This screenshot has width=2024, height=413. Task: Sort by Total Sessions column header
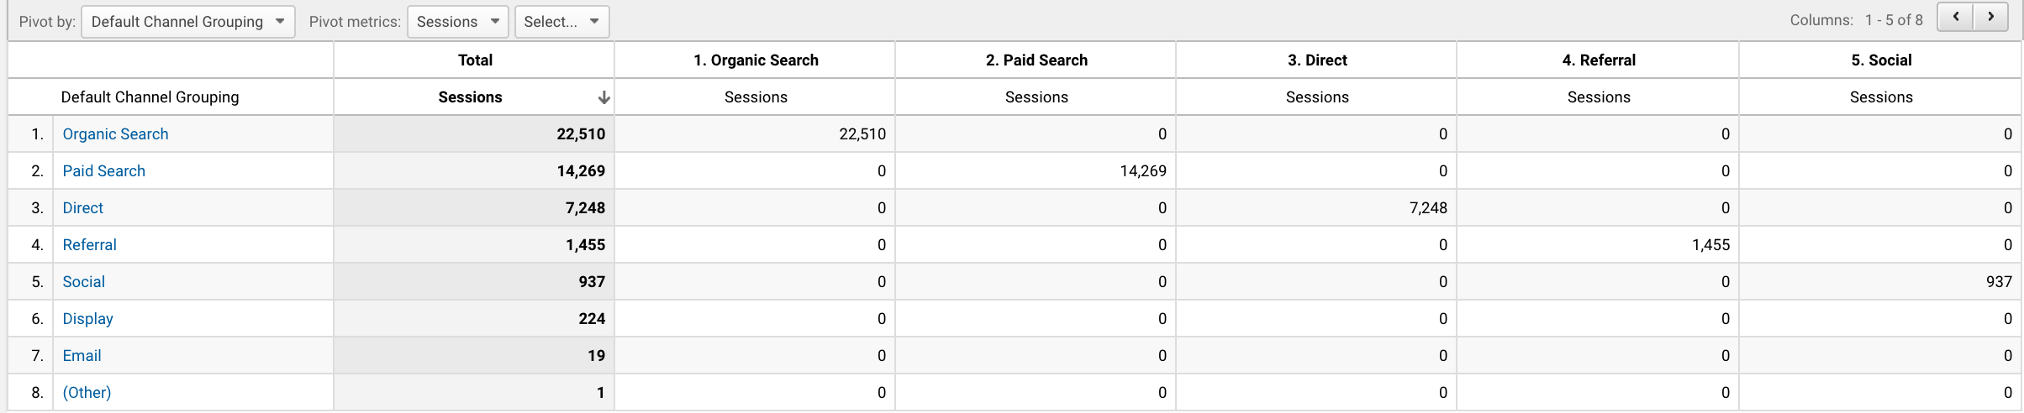470,97
